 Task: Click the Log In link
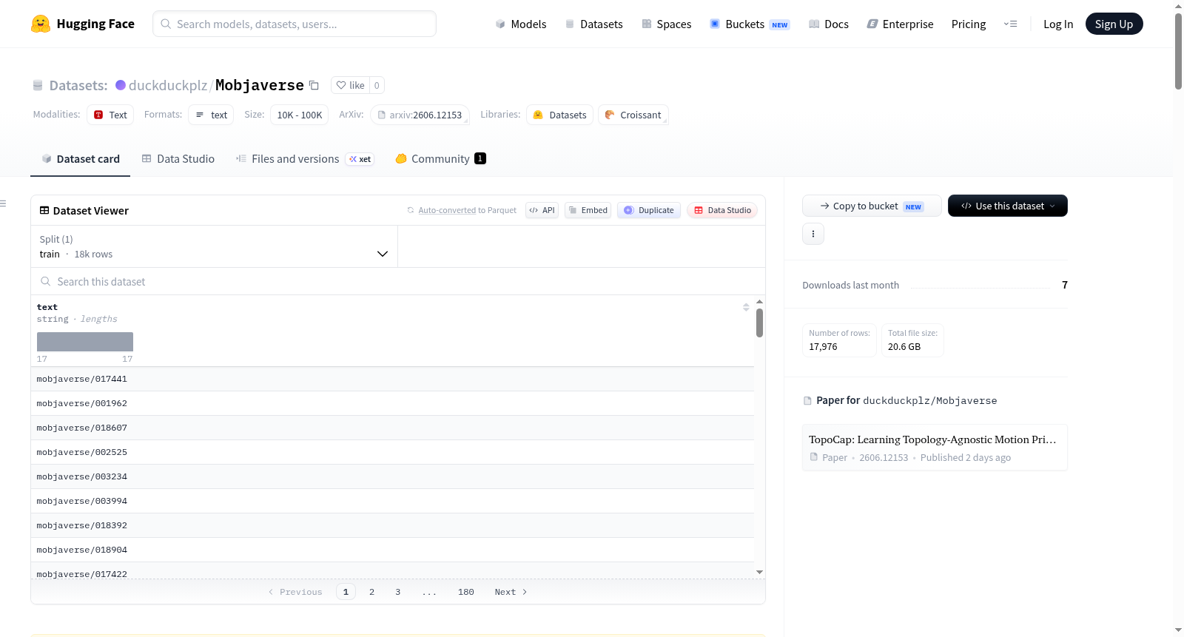coord(1058,24)
